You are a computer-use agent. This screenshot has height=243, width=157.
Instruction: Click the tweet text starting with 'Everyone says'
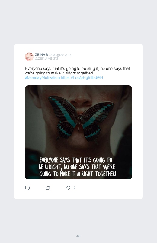(x=77, y=71)
